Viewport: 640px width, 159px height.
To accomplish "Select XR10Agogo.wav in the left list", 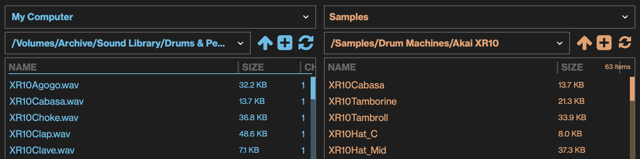I will pyautogui.click(x=44, y=85).
